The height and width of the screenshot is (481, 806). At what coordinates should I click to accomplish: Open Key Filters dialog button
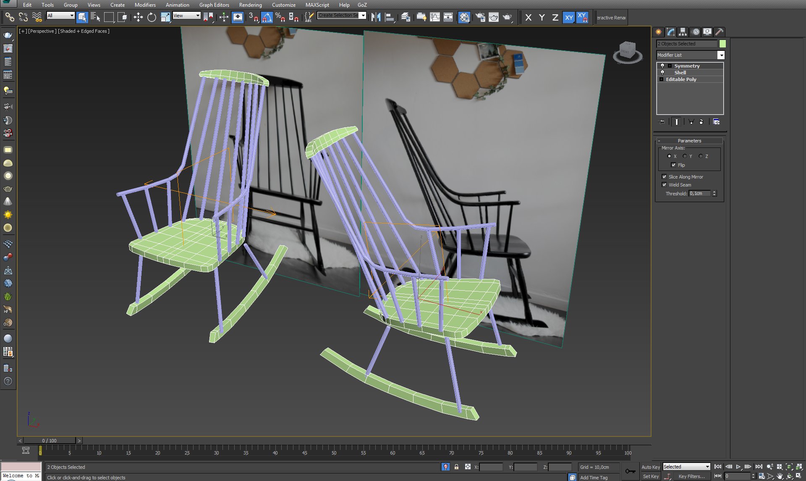tap(691, 476)
